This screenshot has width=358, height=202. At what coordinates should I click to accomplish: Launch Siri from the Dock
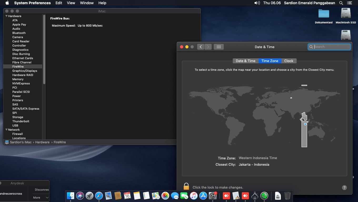coord(80,195)
